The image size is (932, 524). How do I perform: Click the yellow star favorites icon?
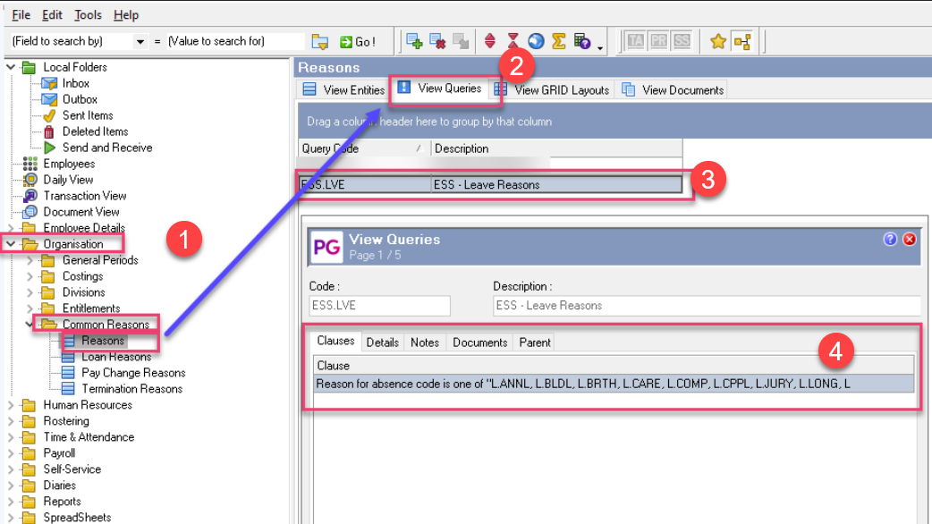(x=717, y=41)
